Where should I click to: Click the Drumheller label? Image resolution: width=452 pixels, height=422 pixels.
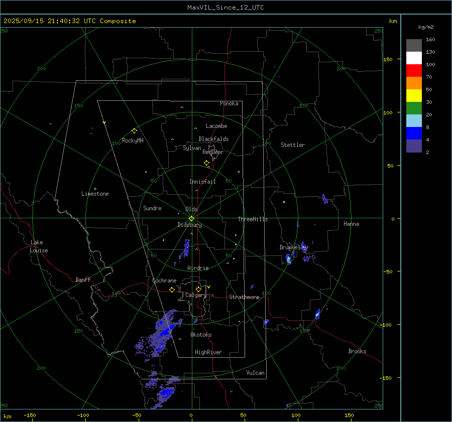click(x=294, y=247)
